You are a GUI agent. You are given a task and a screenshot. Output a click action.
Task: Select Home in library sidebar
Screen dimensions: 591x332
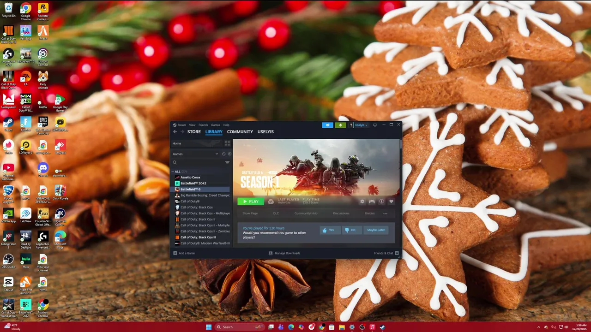click(198, 143)
